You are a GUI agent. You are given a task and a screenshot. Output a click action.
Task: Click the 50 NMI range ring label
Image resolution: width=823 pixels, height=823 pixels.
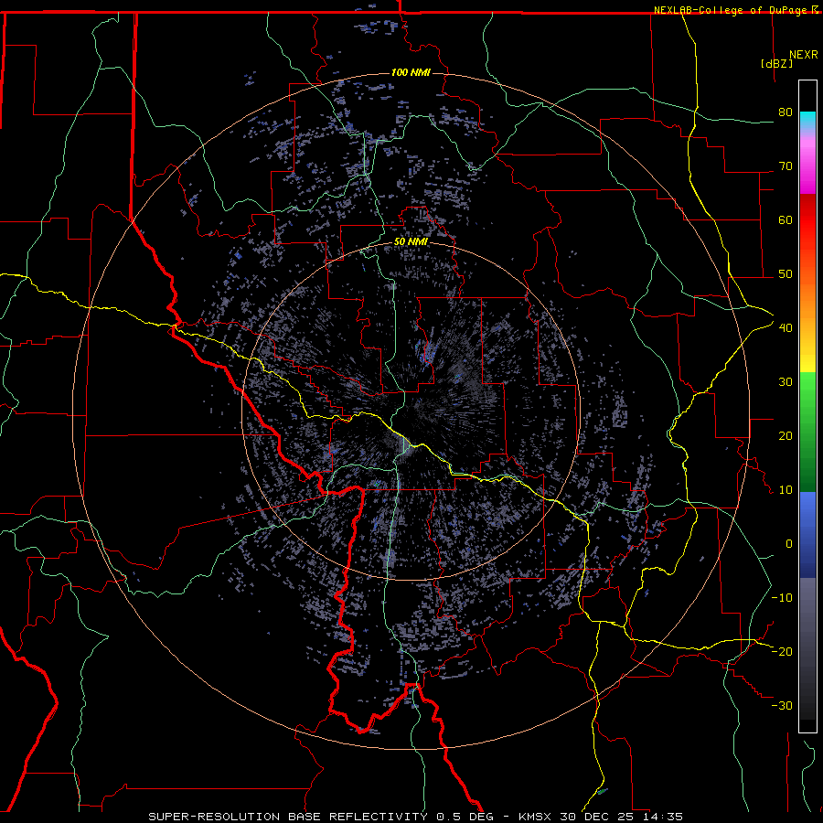pos(411,242)
